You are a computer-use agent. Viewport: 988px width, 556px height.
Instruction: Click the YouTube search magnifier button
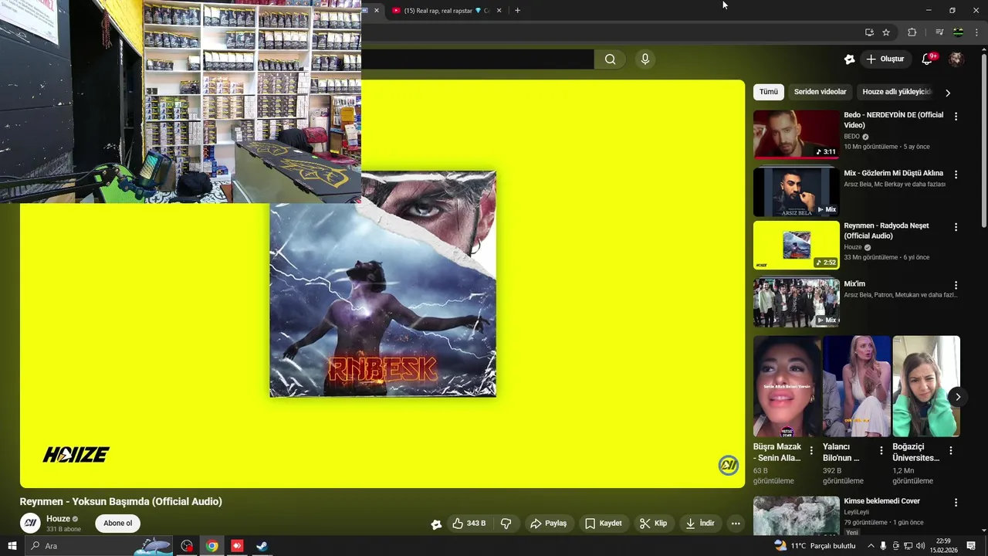(x=610, y=59)
